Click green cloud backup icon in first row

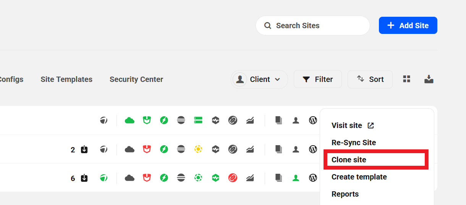[130, 120]
